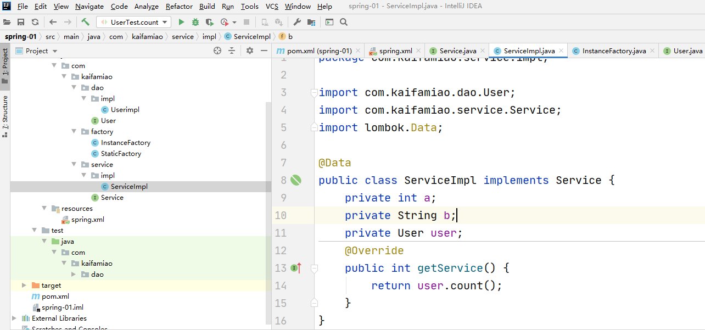Click the profiler run icon in the toolbar
Image resolution: width=705 pixels, height=330 pixels.
click(224, 23)
